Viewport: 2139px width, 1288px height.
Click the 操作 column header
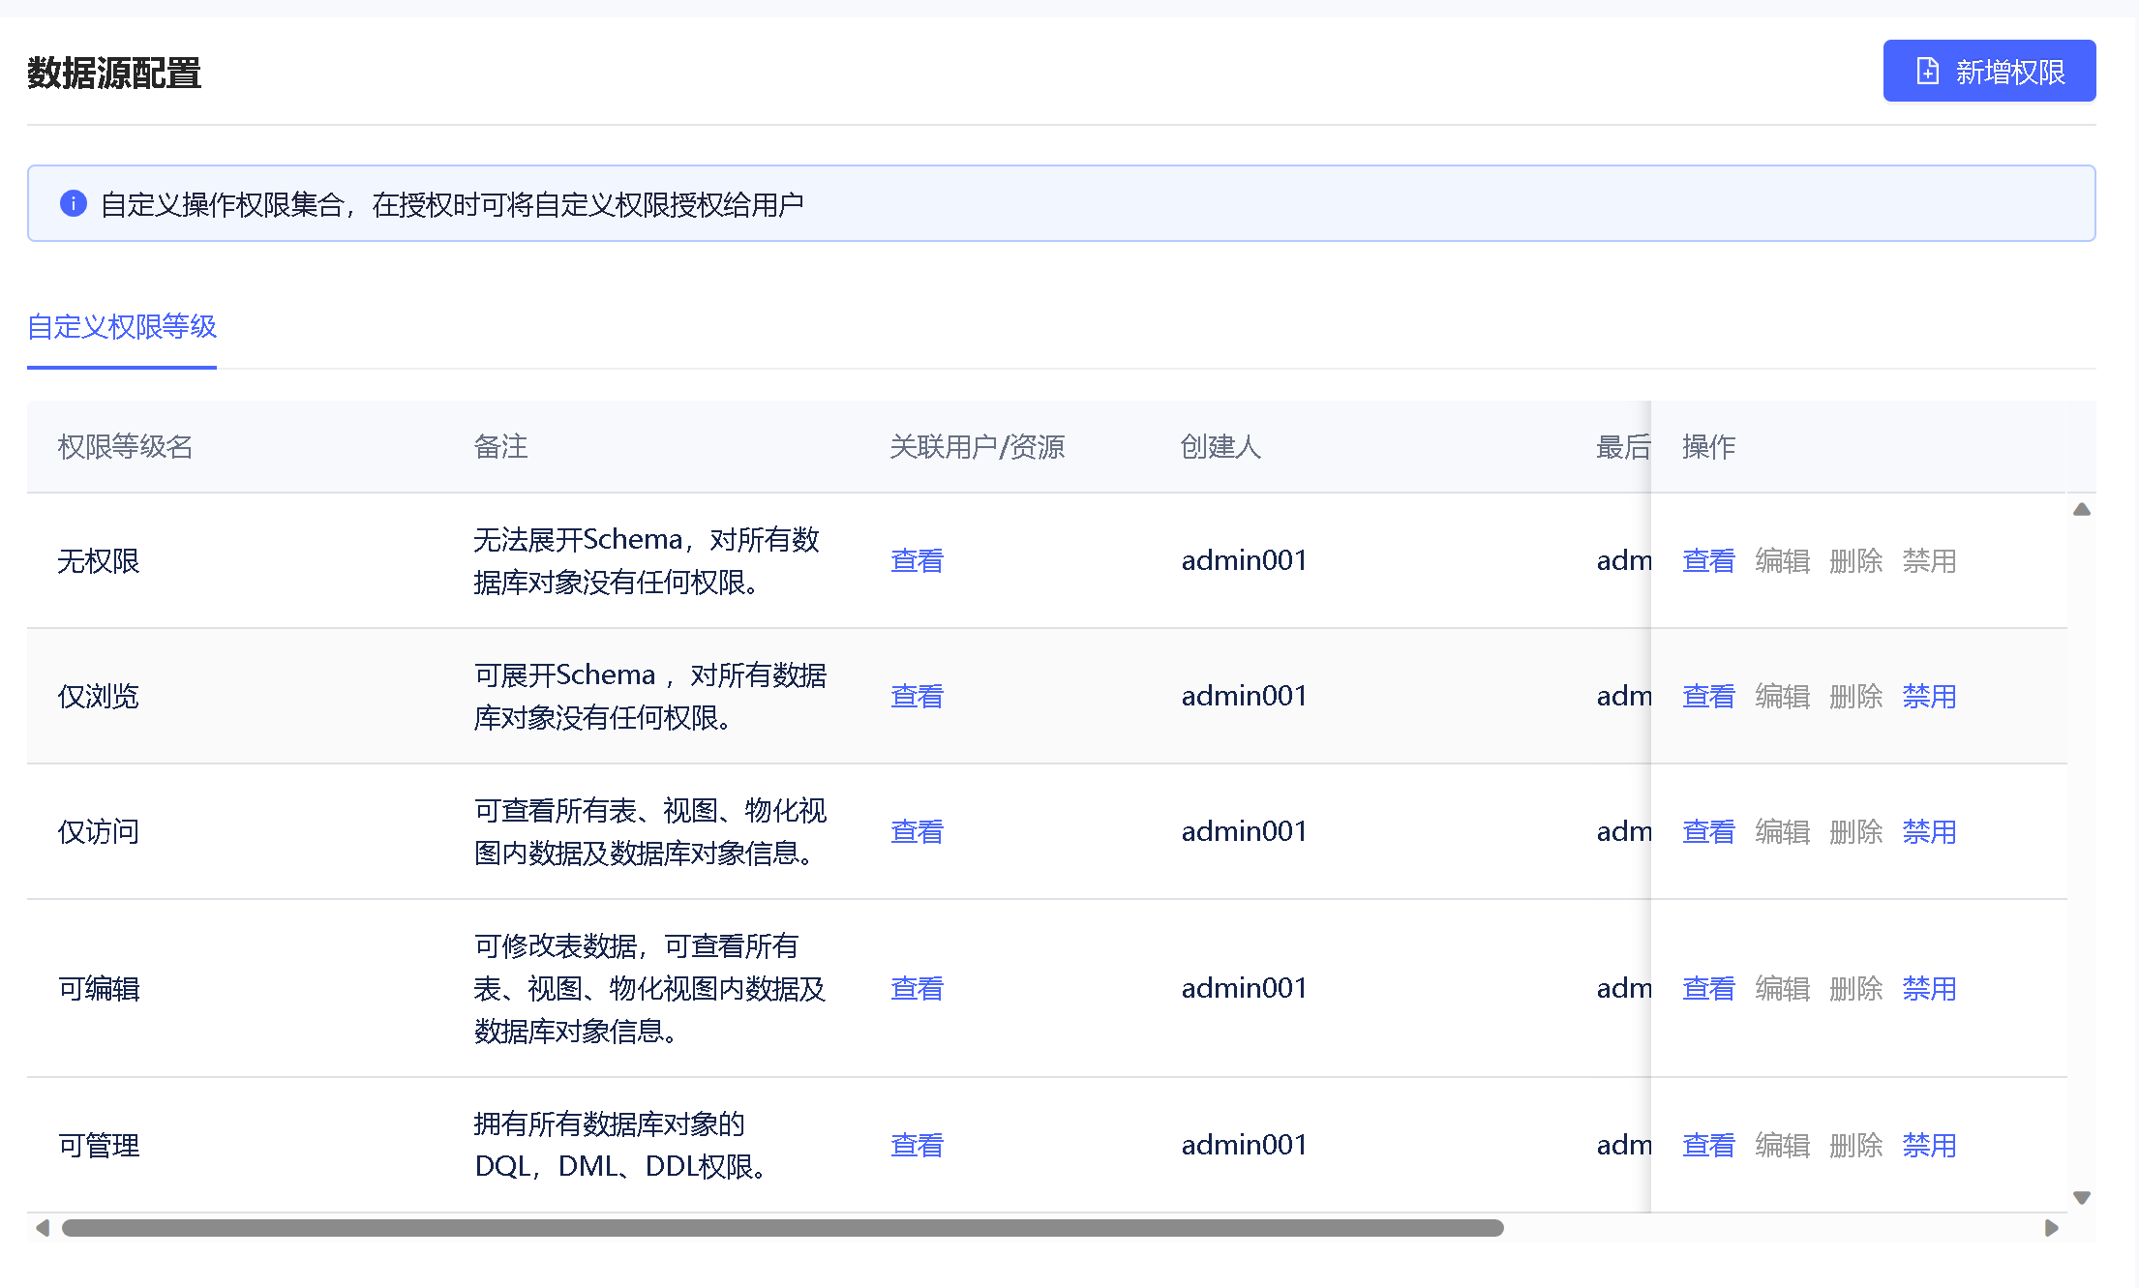pos(1708,447)
